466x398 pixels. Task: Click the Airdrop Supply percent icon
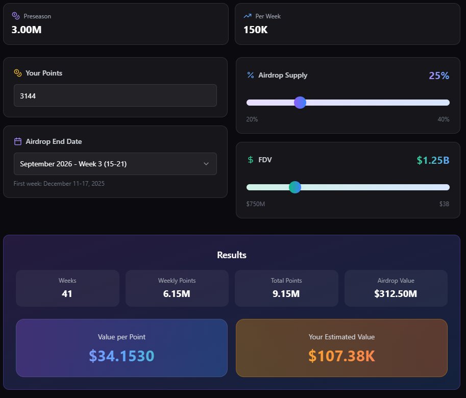click(251, 75)
